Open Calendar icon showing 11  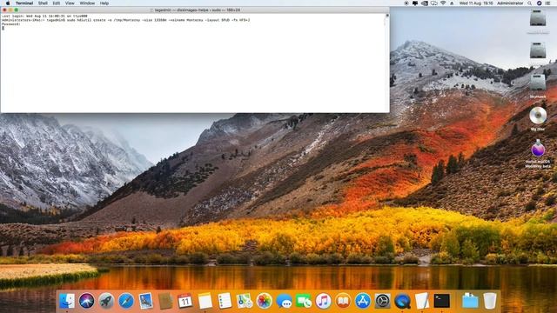tap(185, 301)
